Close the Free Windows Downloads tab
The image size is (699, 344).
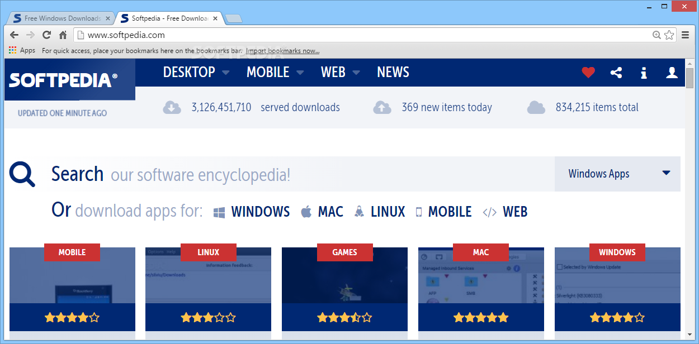tap(108, 18)
